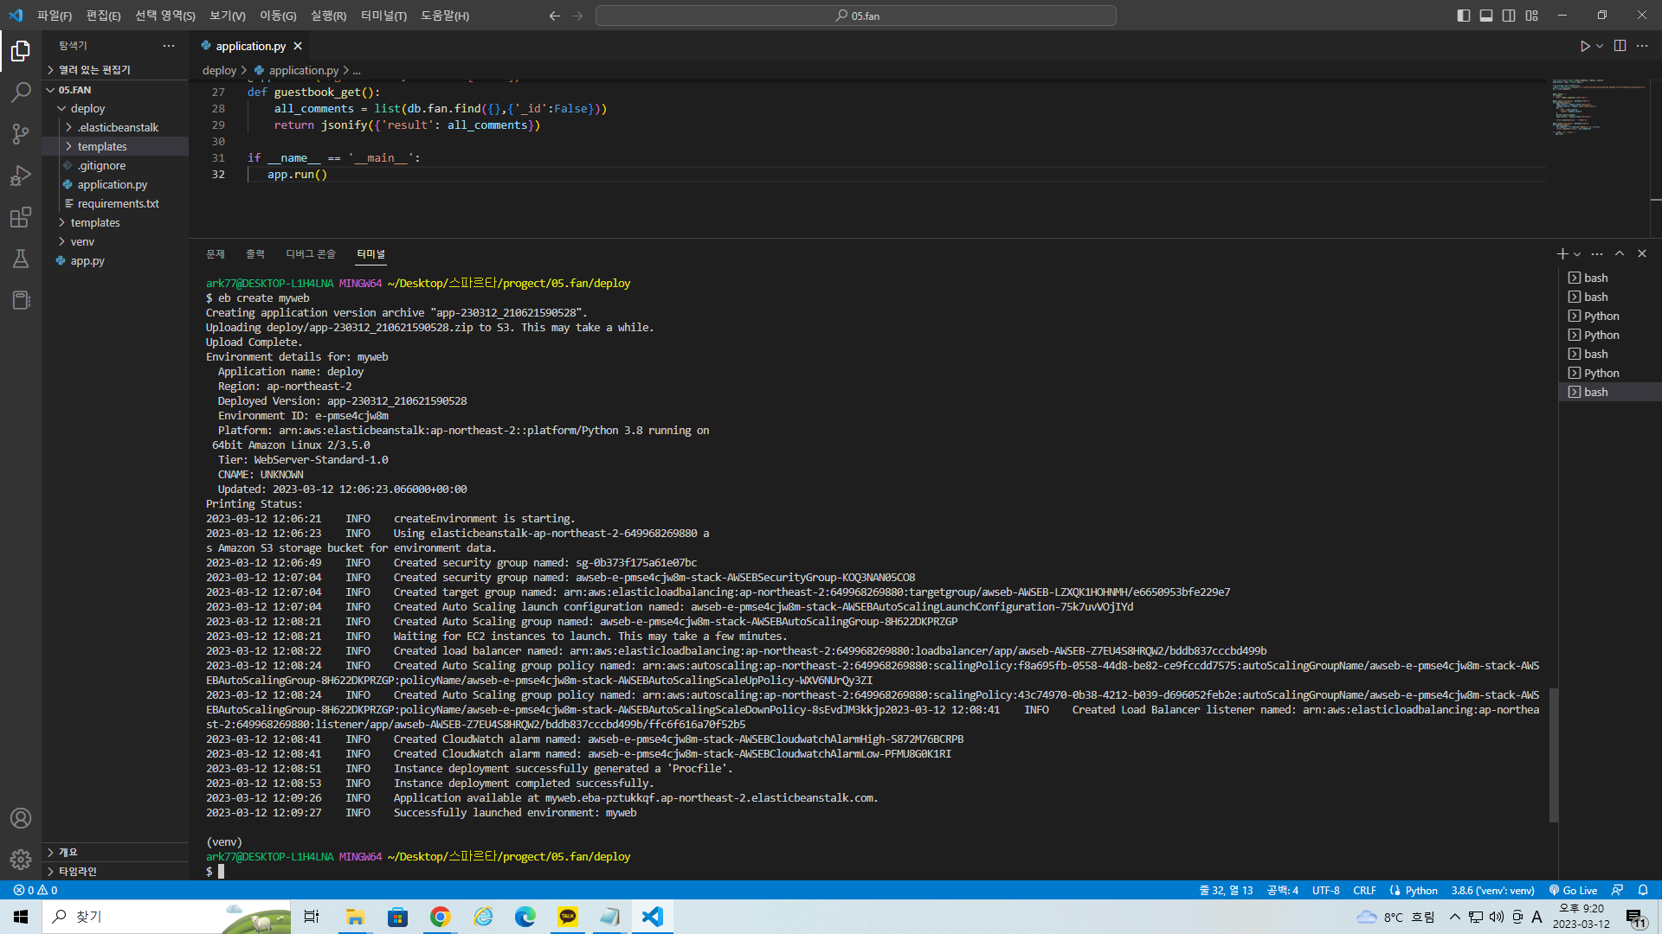Open Microsoft Edge from the taskbar

525,917
